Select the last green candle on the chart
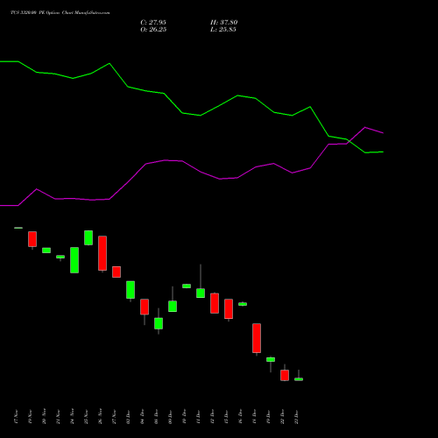This screenshot has width=438, height=438. pyautogui.click(x=299, y=379)
